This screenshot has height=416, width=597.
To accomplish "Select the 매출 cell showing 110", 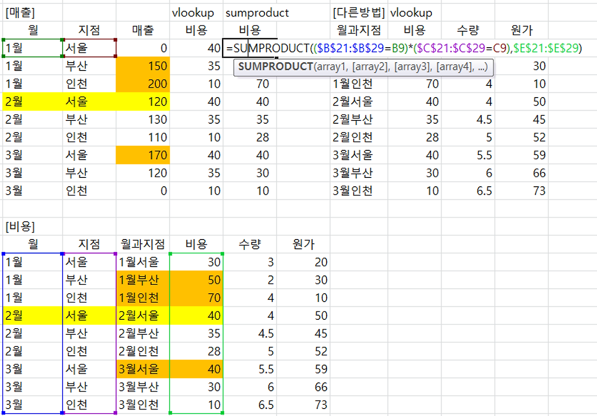I will coord(143,137).
